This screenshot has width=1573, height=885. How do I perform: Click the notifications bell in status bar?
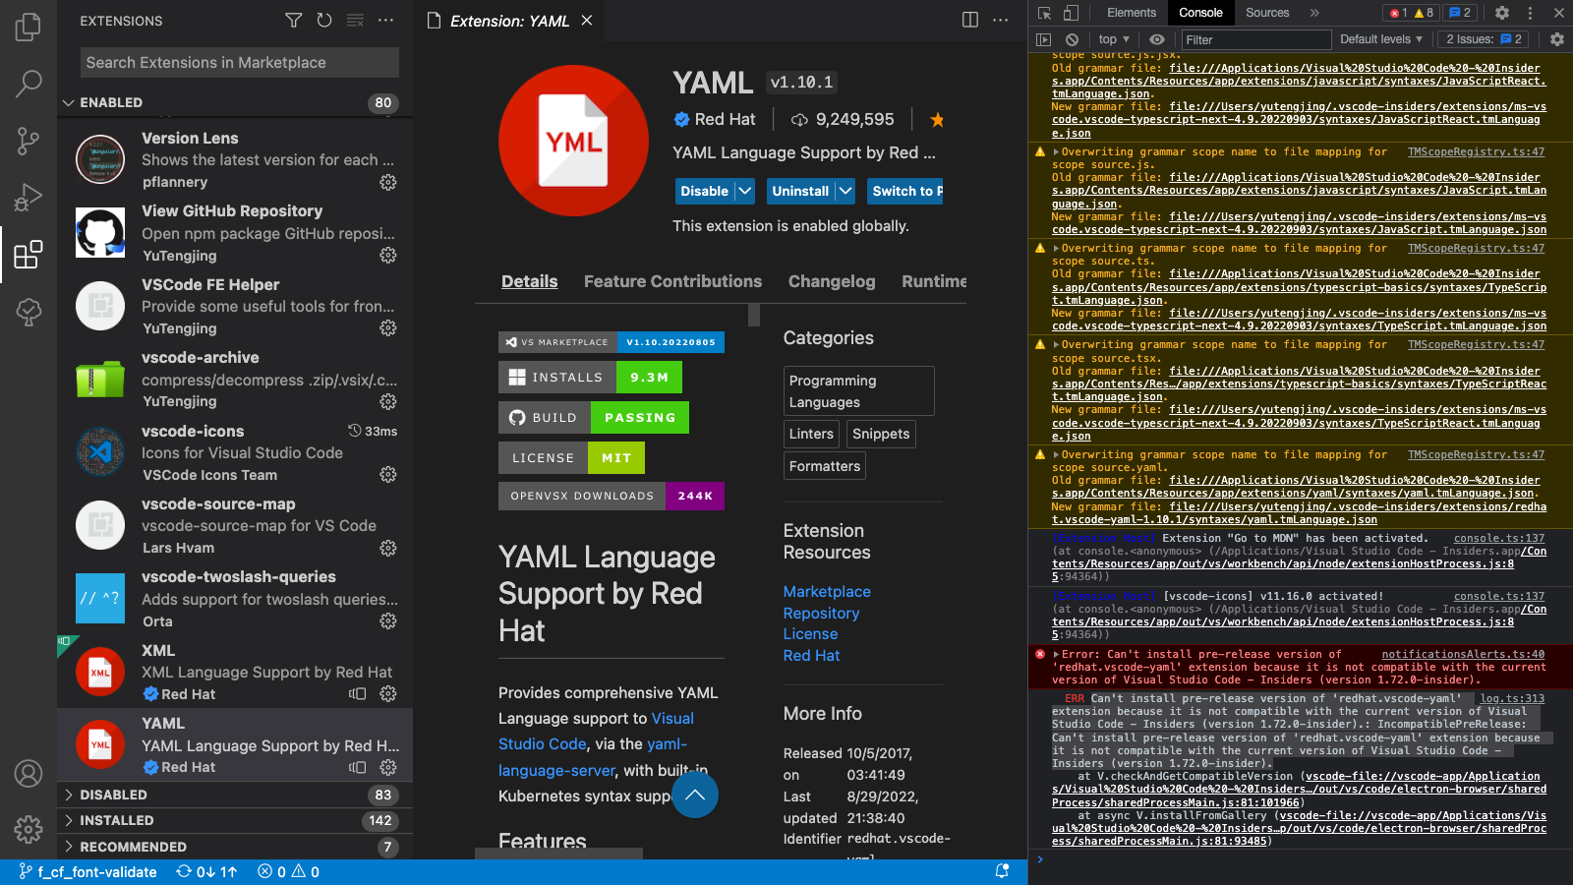coord(1002,871)
